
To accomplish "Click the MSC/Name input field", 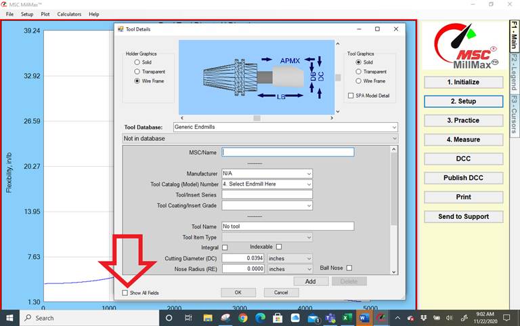I will coord(288,152).
